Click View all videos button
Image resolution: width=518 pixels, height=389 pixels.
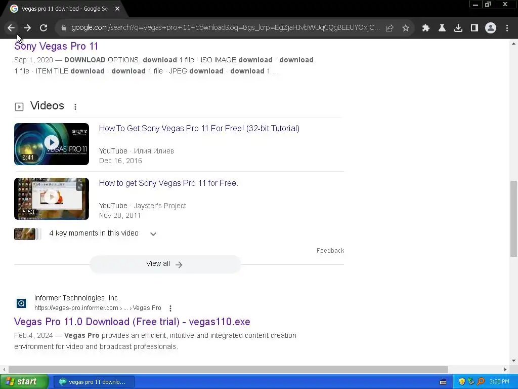coord(165,264)
